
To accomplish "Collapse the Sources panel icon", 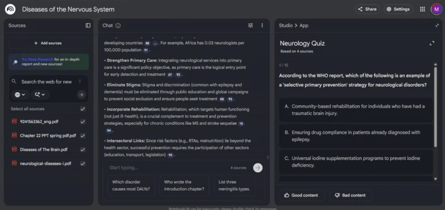I will [x=88, y=25].
